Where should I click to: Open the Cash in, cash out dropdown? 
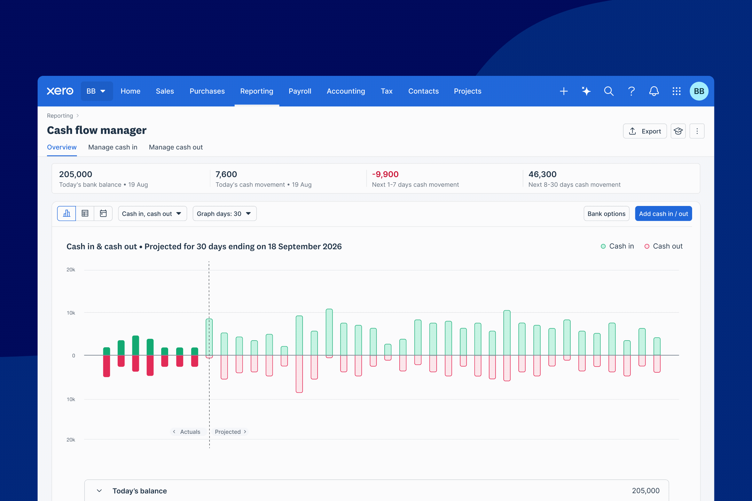(152, 214)
